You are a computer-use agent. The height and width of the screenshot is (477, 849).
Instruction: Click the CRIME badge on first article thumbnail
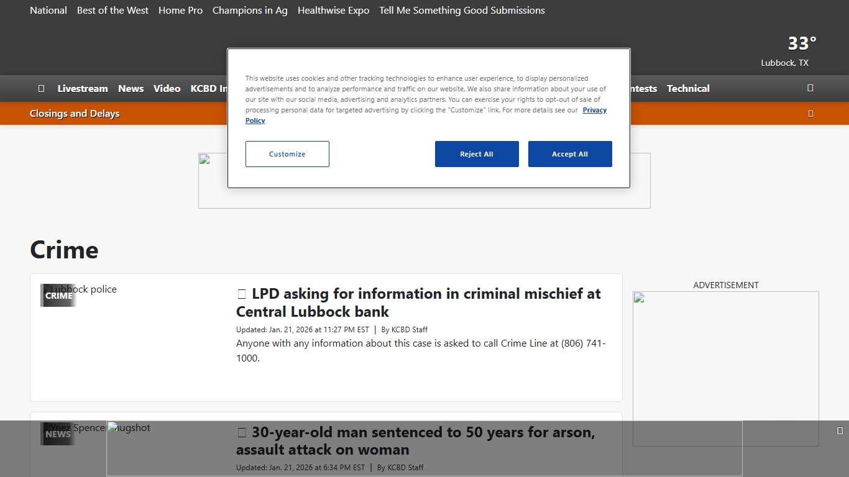coord(59,296)
